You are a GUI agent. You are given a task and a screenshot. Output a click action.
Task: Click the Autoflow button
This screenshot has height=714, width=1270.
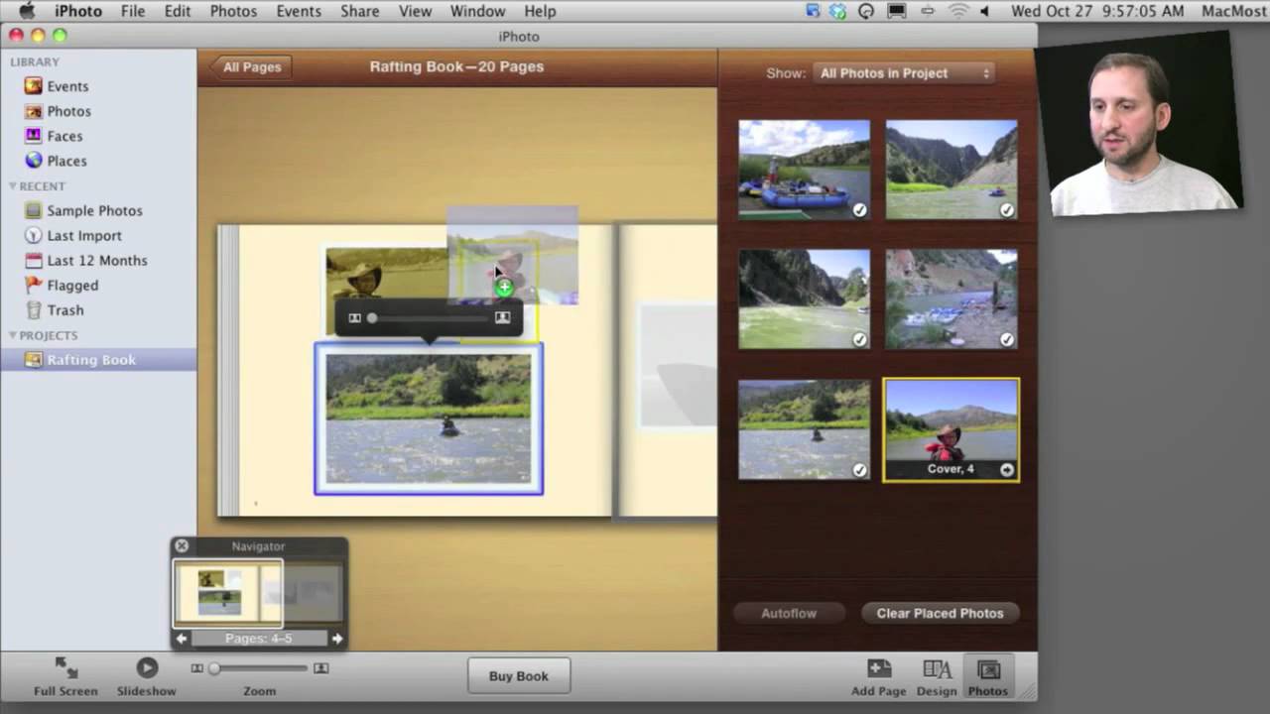789,613
